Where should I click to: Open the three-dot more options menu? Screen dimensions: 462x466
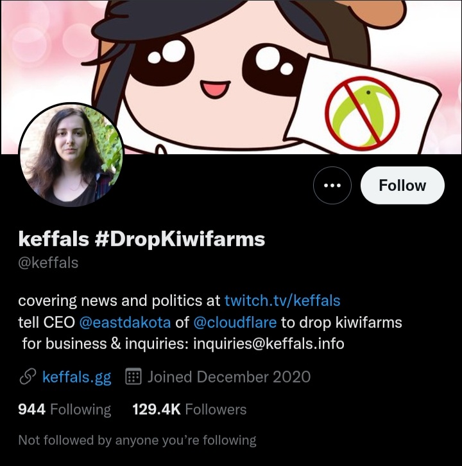[x=332, y=186]
